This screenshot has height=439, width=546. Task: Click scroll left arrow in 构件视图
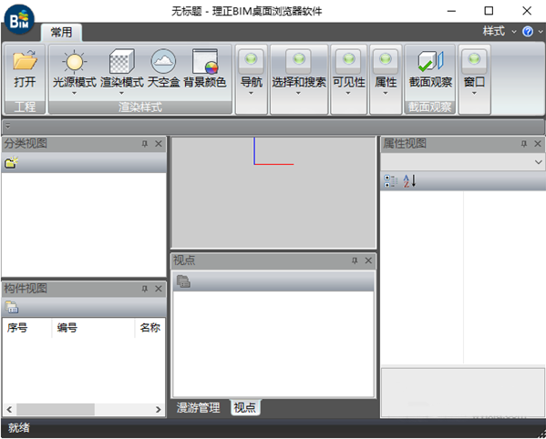9,410
